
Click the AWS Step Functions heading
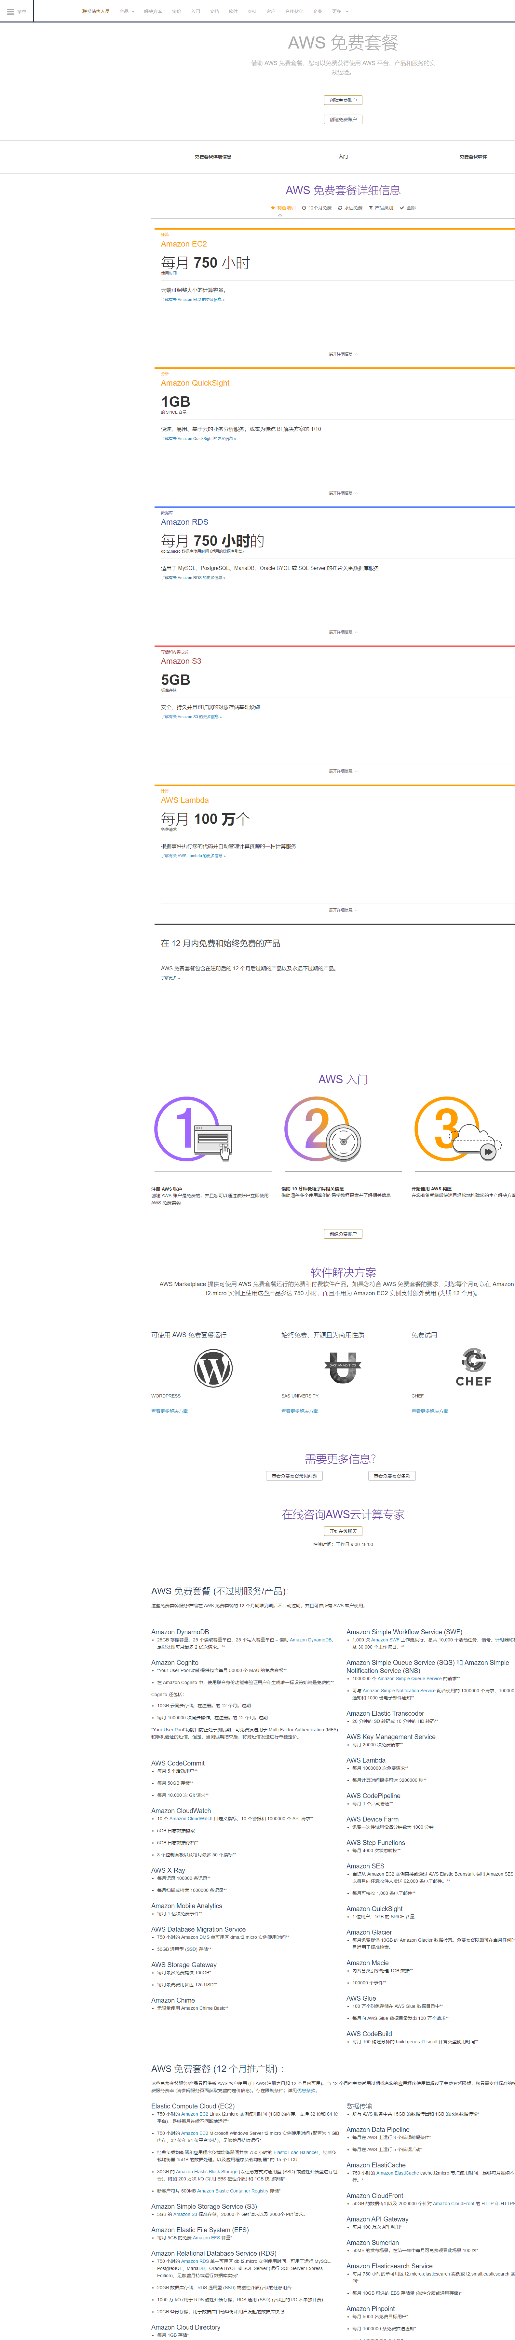click(376, 1842)
